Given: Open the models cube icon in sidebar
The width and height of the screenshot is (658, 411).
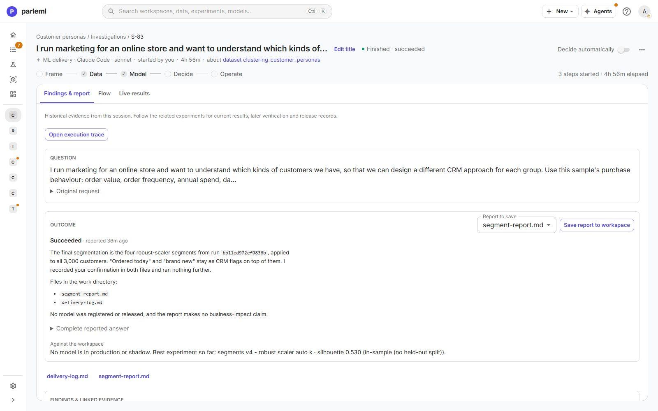Looking at the screenshot, I should pyautogui.click(x=13, y=79).
